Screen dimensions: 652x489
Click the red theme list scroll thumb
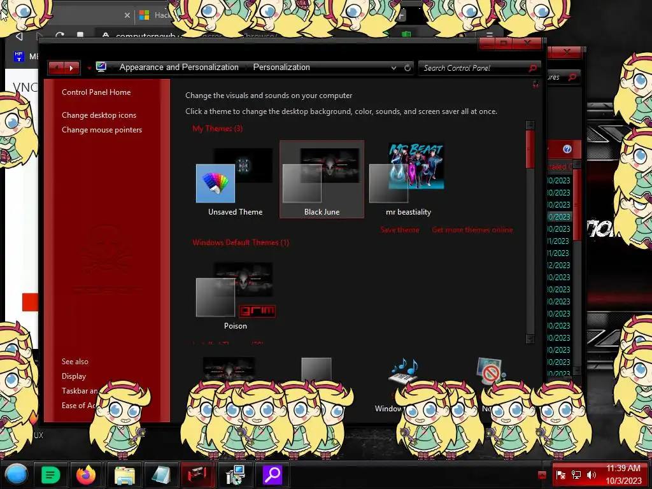[x=530, y=149]
